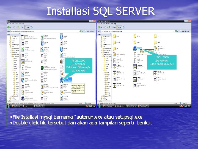Go up one level in right Explorer window
The height and width of the screenshot is (149, 198).
point(109,27)
